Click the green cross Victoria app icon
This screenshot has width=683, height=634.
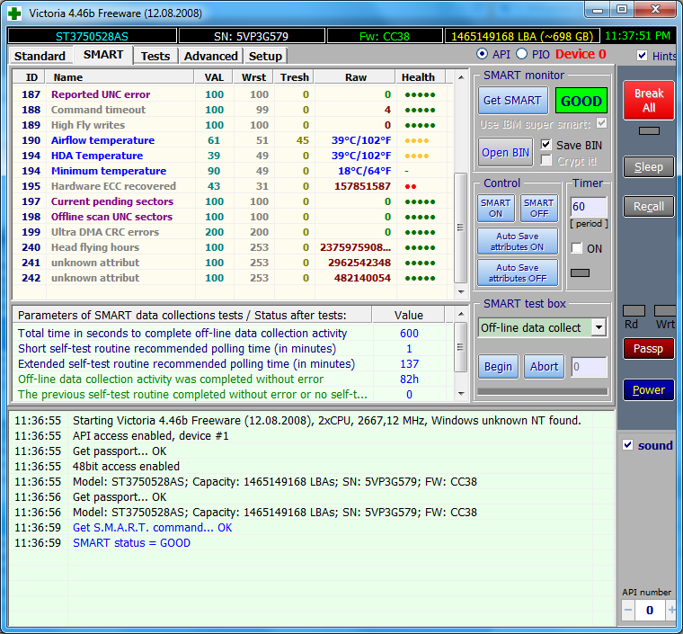pos(14,13)
